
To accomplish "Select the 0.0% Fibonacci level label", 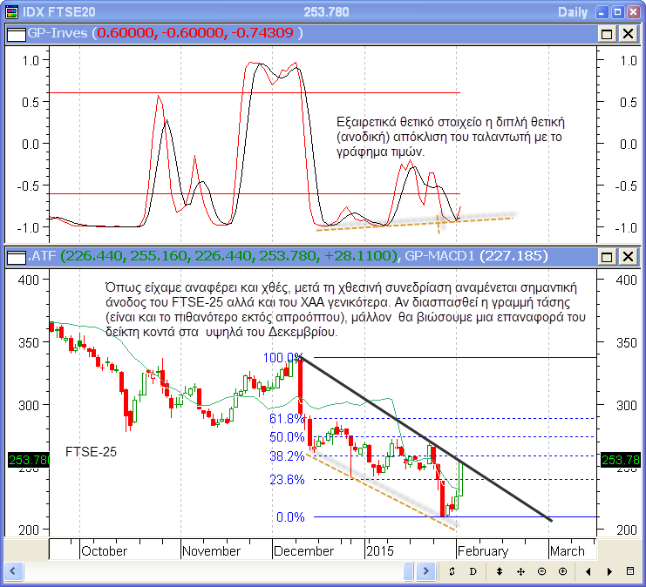I will coord(290,517).
